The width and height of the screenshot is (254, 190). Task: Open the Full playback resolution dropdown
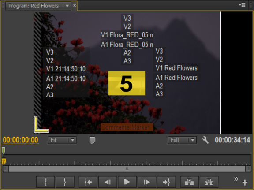tap(182, 140)
